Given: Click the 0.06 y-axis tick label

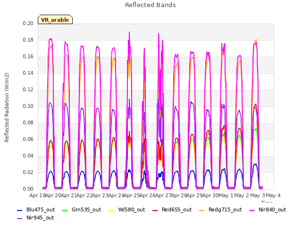Looking at the screenshot, I should click(x=28, y=140).
